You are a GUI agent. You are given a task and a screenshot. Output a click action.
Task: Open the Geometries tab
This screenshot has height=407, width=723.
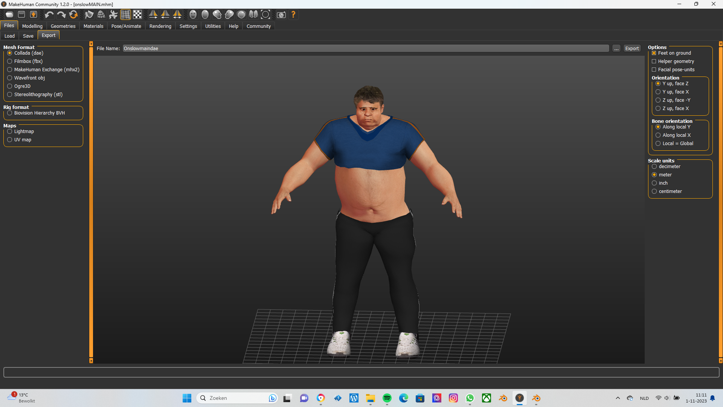[x=63, y=26]
